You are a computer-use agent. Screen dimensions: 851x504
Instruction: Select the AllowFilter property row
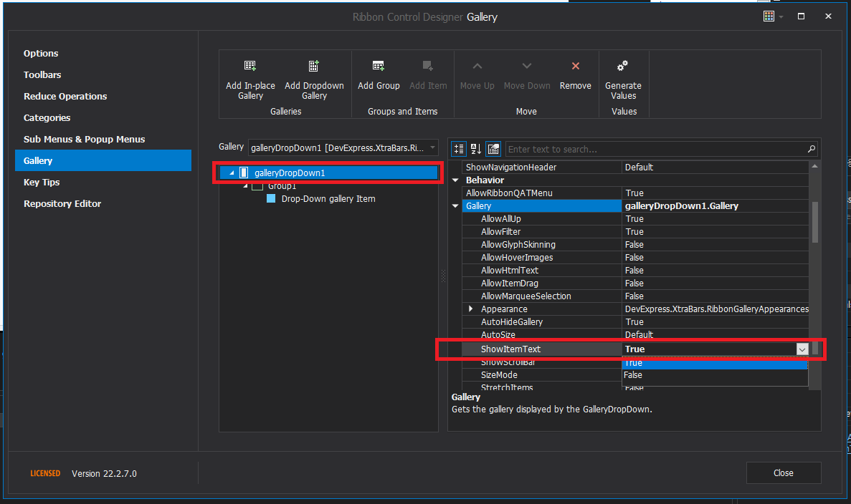[x=635, y=232]
